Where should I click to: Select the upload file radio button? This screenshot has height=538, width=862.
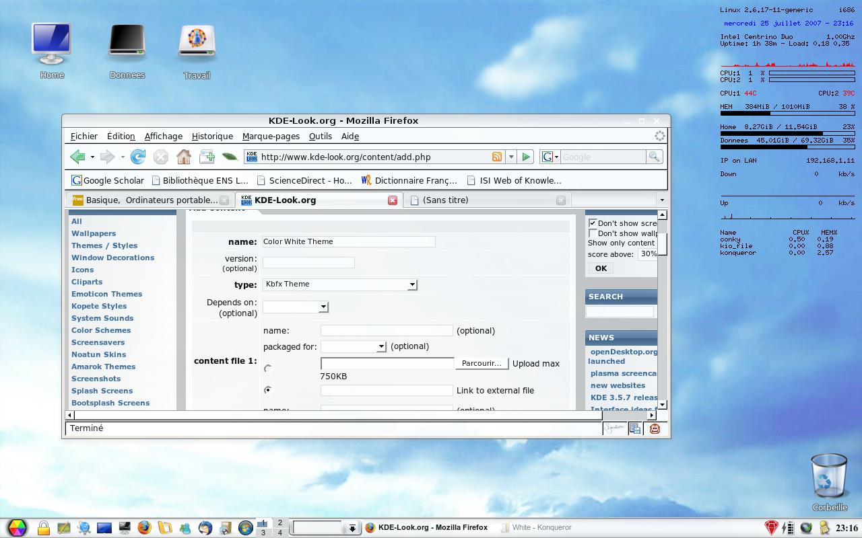click(268, 368)
